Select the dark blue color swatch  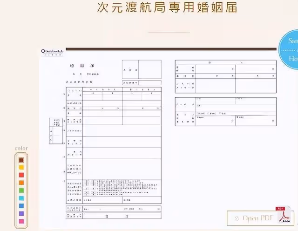tap(21, 206)
